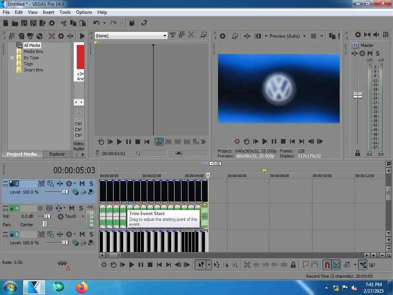
Task: Expand the By Type media folder
Action: tap(12, 58)
